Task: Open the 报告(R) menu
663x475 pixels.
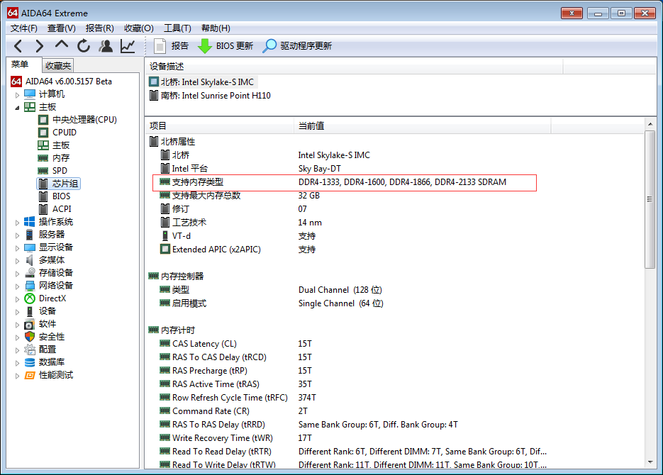Action: click(100, 28)
